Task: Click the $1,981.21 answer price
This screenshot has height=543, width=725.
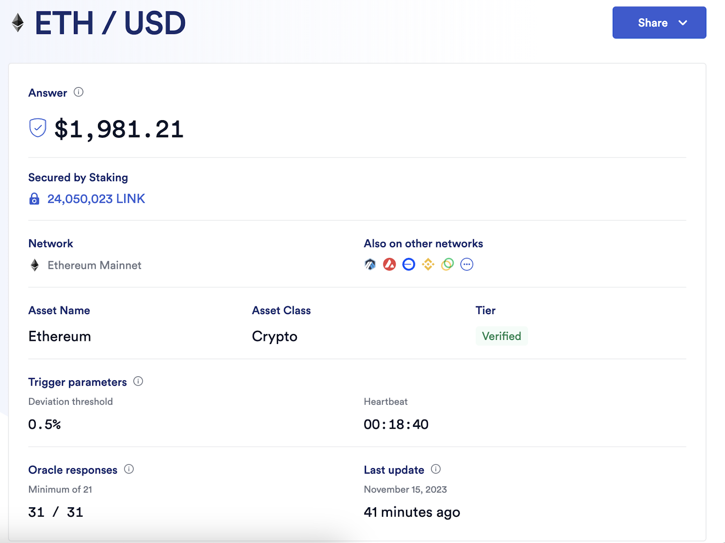Action: click(119, 129)
